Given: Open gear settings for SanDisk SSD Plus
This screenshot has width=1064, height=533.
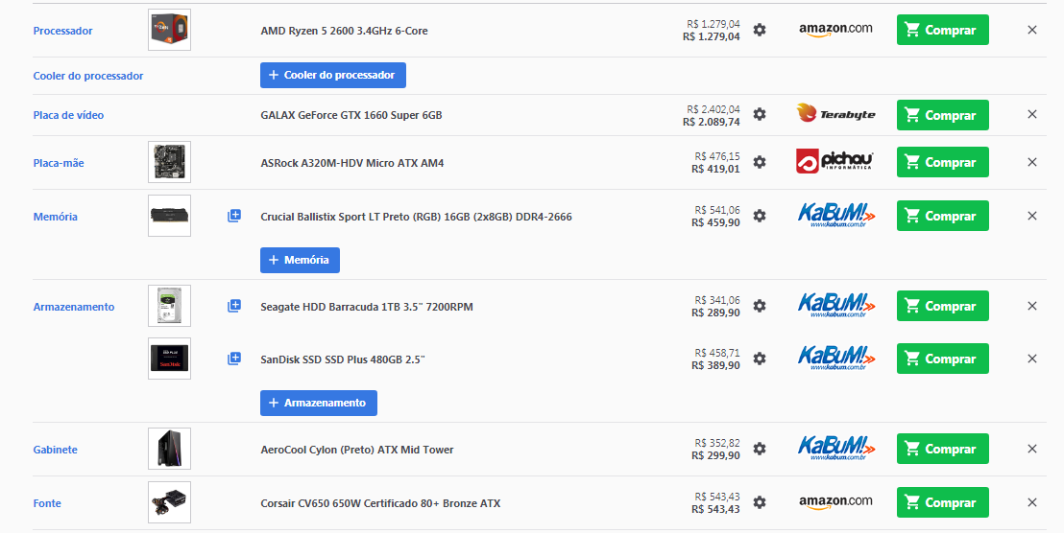Looking at the screenshot, I should click(x=760, y=359).
